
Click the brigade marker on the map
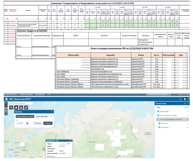click(44, 149)
